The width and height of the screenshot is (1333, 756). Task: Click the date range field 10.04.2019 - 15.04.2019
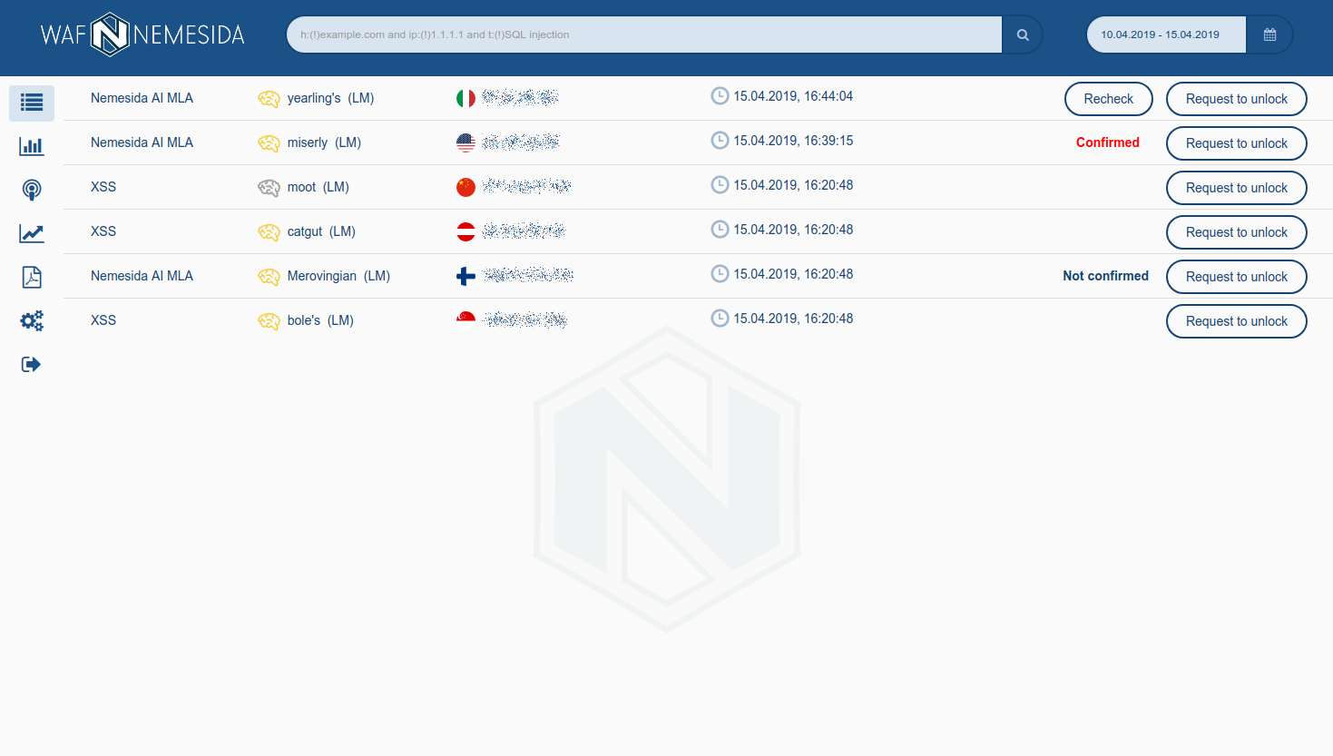[1166, 34]
